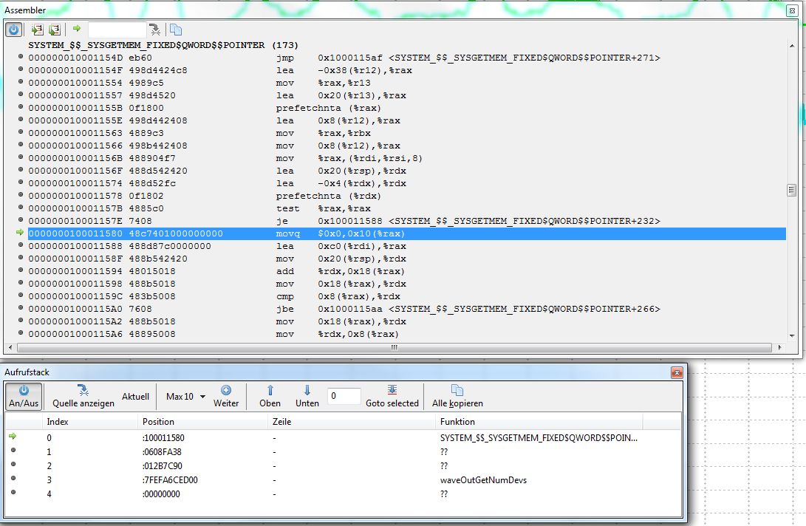Open the Max 10 dropdown
This screenshot has width=806, height=526.
[x=185, y=397]
